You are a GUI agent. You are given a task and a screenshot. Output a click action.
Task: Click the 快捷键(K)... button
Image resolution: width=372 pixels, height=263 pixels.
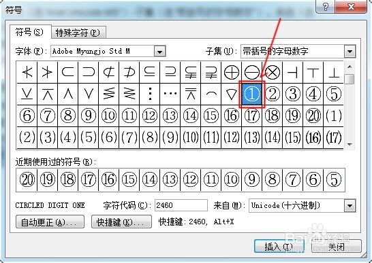point(121,222)
